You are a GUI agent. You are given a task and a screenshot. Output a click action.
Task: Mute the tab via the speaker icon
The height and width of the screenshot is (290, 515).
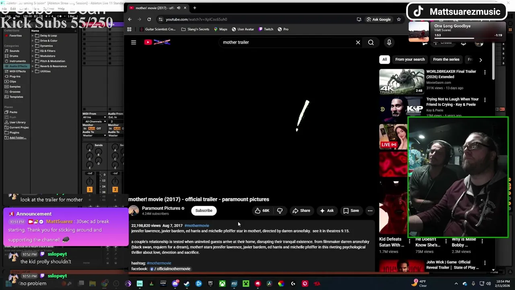click(179, 8)
